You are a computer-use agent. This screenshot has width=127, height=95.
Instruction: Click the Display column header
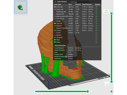pyautogui.click(x=97, y=4)
